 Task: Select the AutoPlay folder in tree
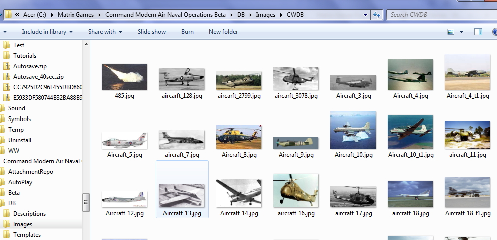(20, 182)
